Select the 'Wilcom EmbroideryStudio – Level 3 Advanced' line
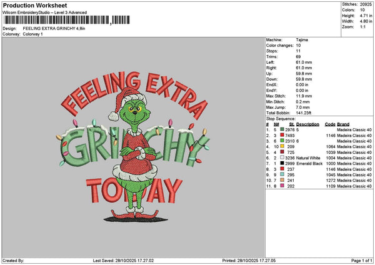 [45, 12]
